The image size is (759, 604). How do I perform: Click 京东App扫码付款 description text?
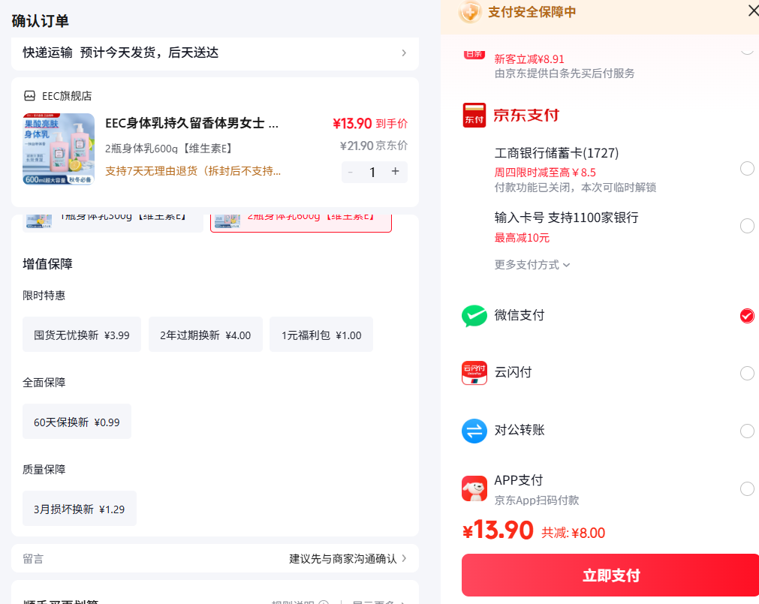pos(536,500)
